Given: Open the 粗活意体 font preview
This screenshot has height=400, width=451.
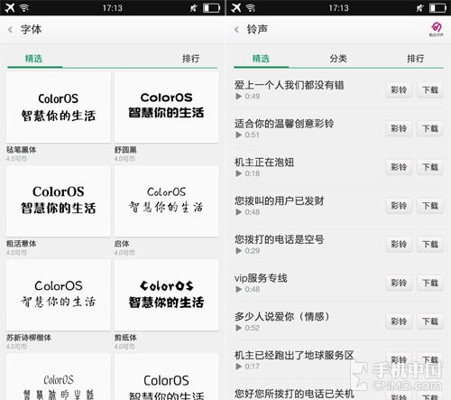Looking at the screenshot, I should (x=59, y=201).
